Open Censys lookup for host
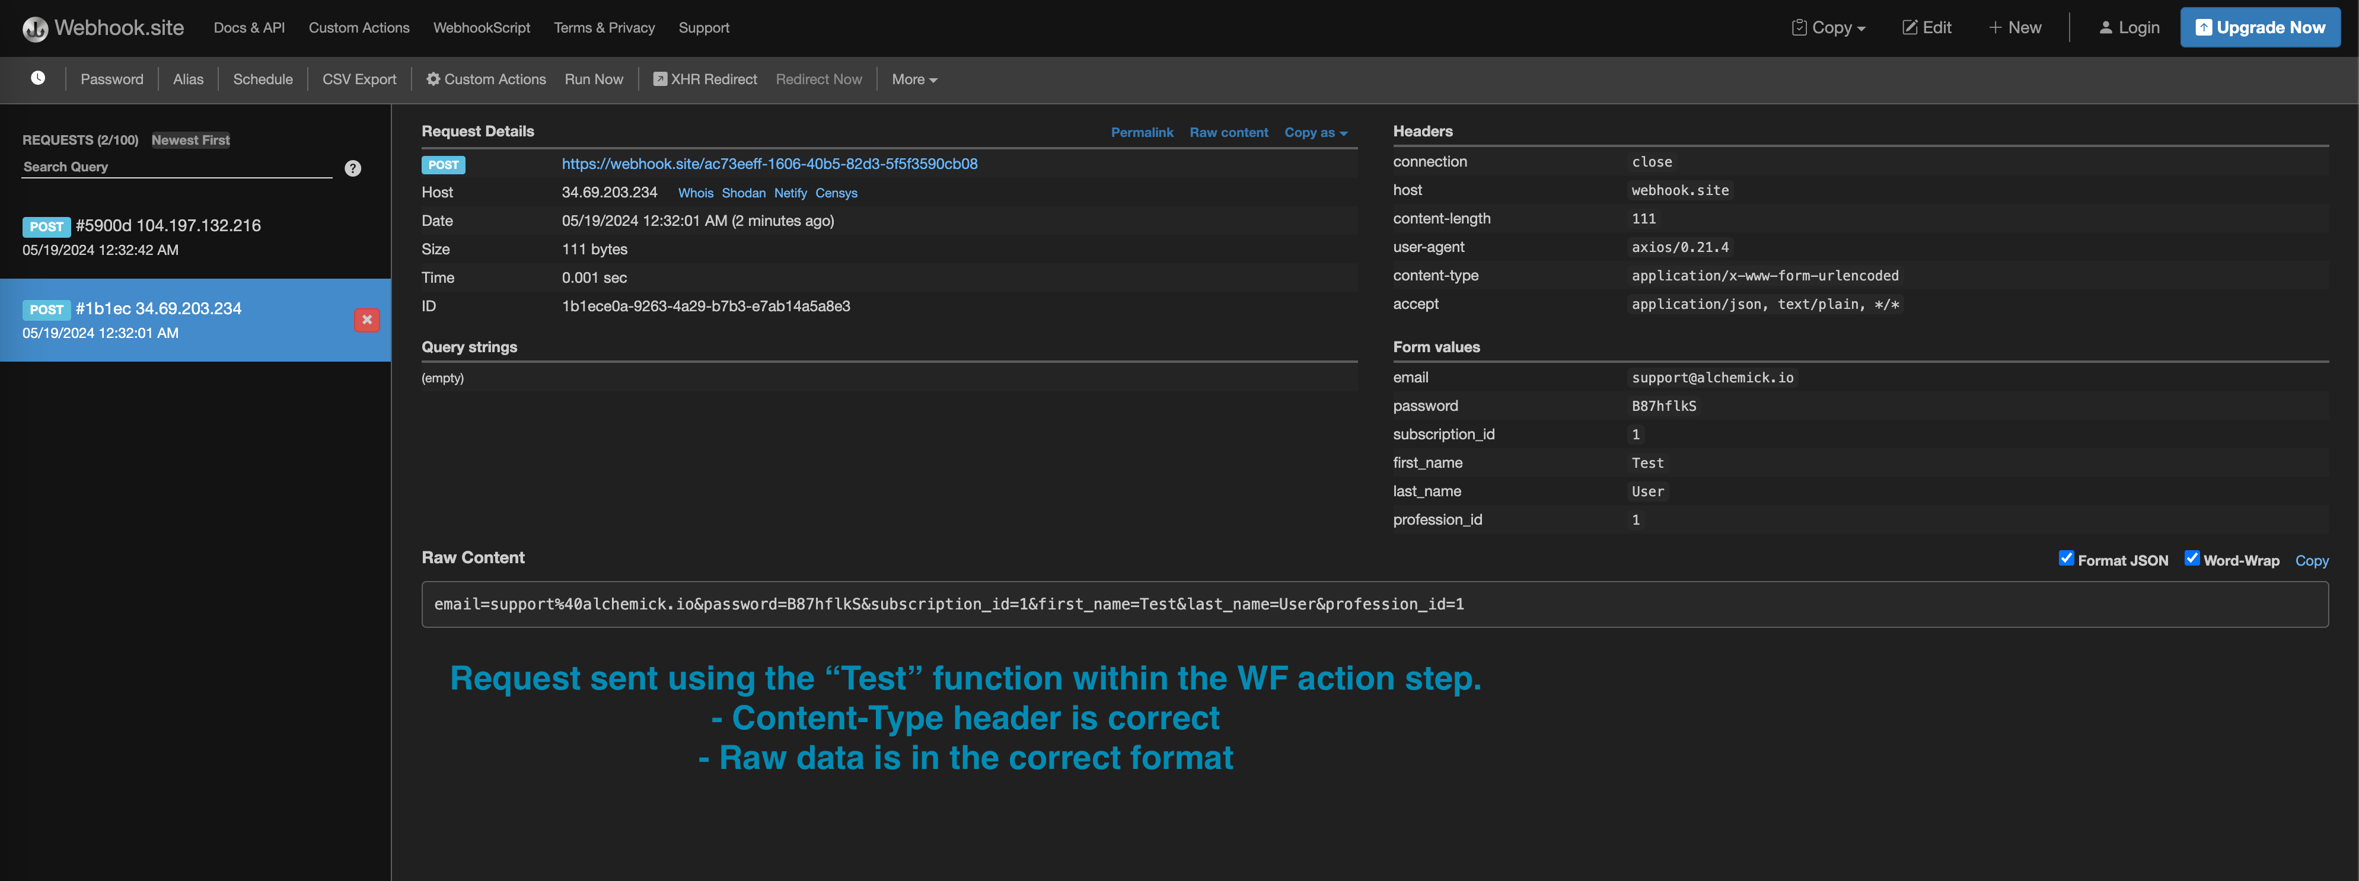Image resolution: width=2359 pixels, height=881 pixels. pos(836,193)
